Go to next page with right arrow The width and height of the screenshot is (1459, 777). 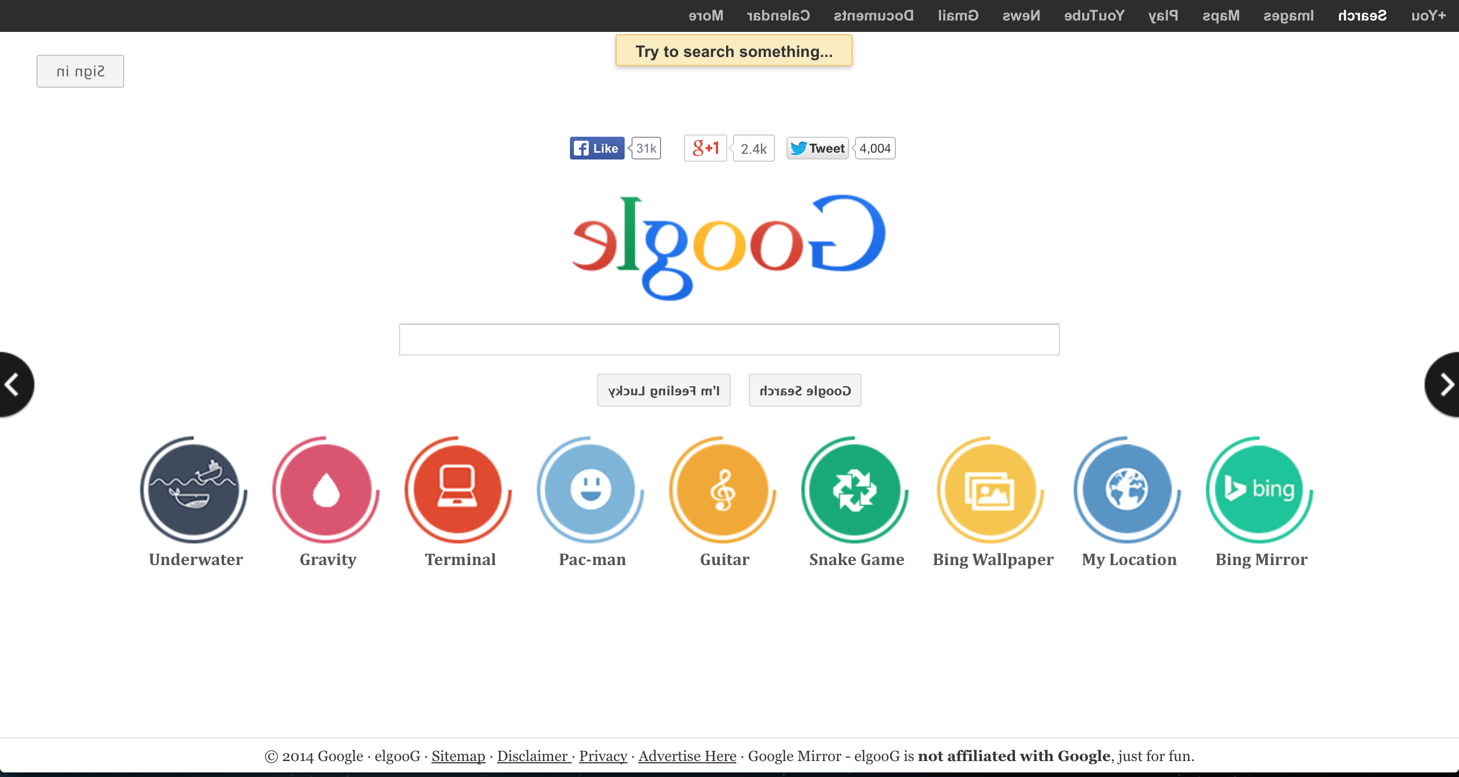tap(1445, 385)
